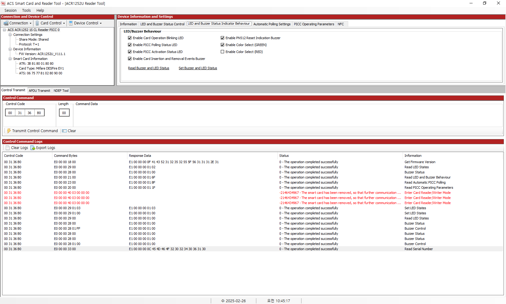Select ATR: 3B 81 80 01 80 80 tree item
Image resolution: width=506 pixels, height=304 pixels.
[36, 64]
